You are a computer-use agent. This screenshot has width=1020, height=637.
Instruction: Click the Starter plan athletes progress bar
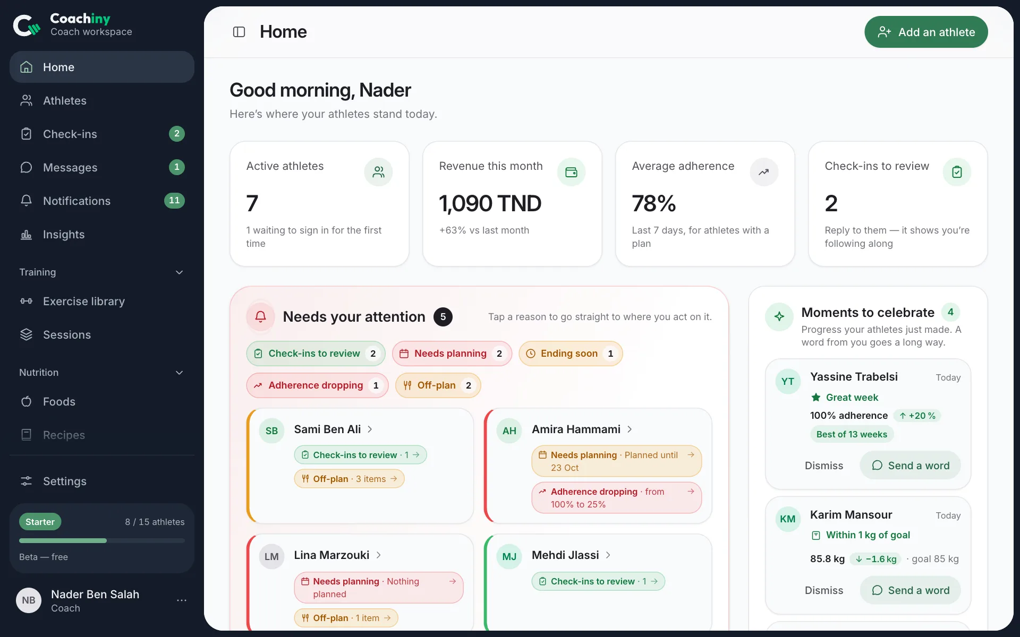click(x=102, y=541)
